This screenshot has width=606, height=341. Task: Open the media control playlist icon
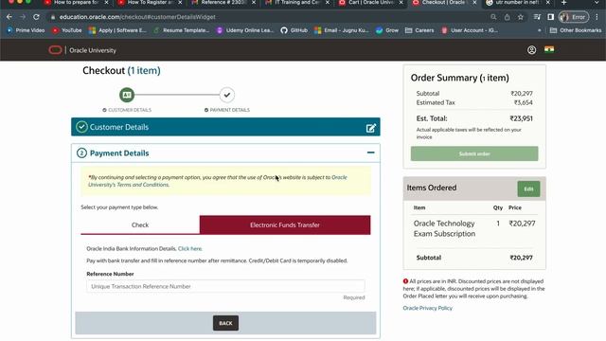(x=537, y=17)
